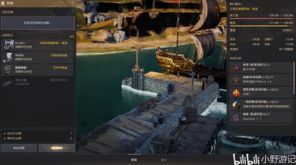Click the 爆衝 SpaceBar skill row
The height and width of the screenshot is (165, 296).
261,117
